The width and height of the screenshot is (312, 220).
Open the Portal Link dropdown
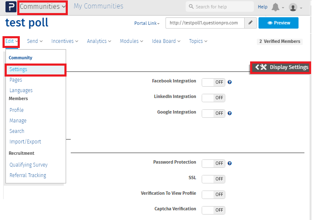click(147, 23)
